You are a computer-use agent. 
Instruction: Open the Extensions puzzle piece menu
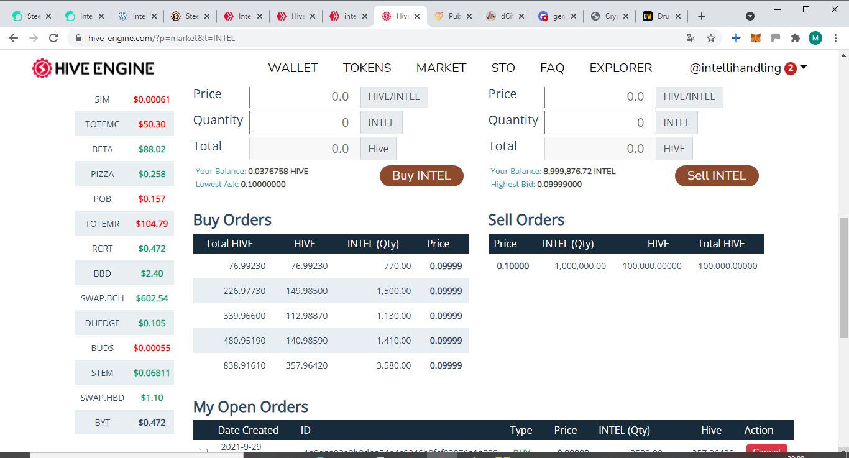[795, 38]
